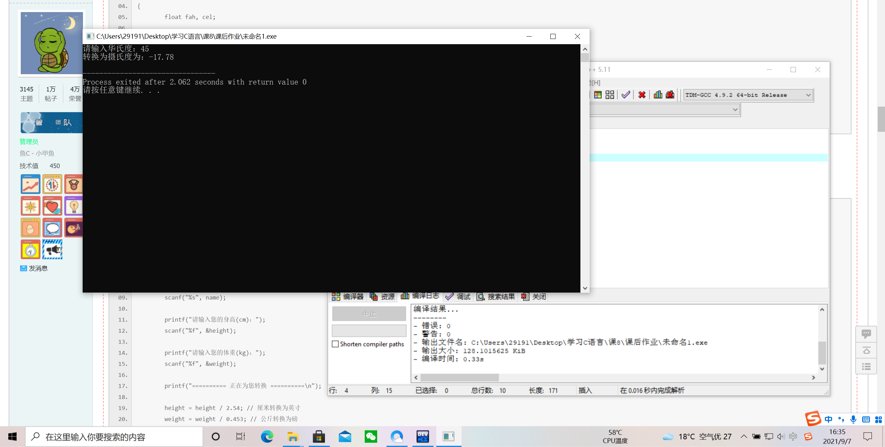Click the egg medal icon
Image resolution: width=885 pixels, height=447 pixels.
30,228
